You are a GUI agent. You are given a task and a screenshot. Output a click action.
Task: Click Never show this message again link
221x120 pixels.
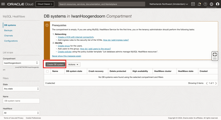point(67,56)
